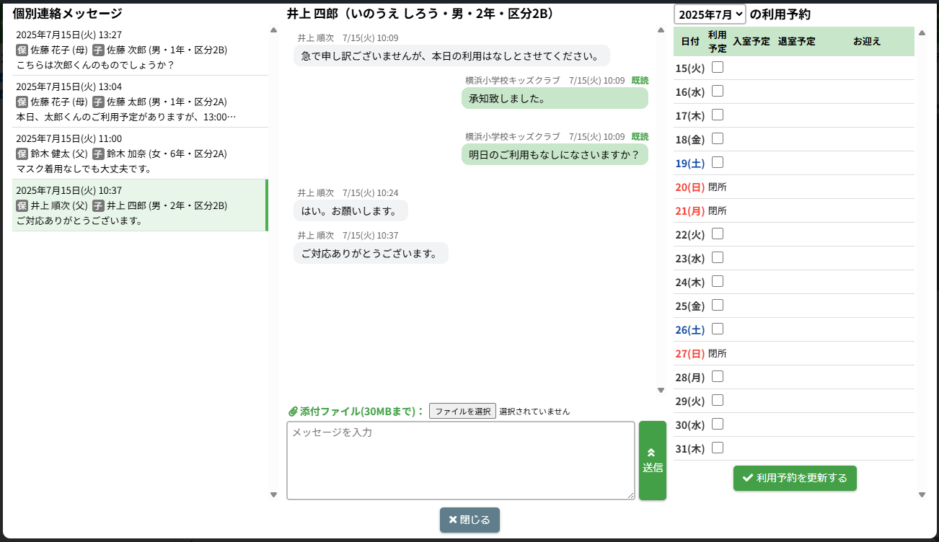Click the double-chevron send icon

pyautogui.click(x=651, y=453)
